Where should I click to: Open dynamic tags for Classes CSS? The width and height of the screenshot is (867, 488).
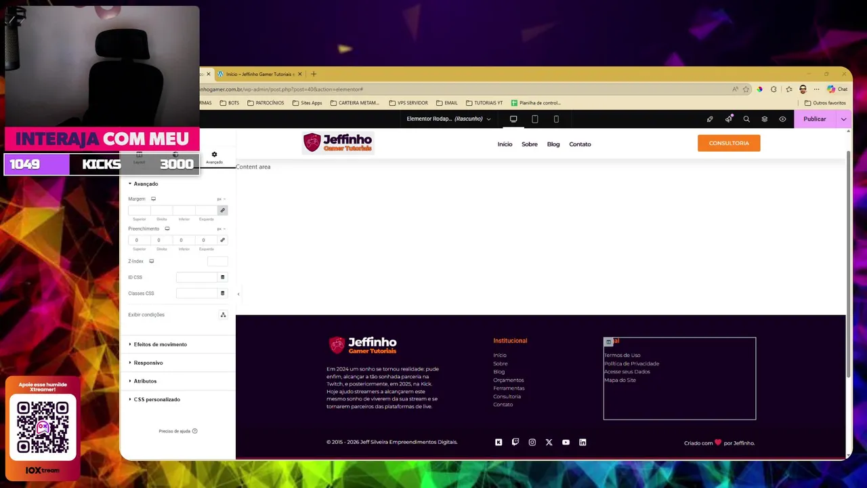coord(222,293)
